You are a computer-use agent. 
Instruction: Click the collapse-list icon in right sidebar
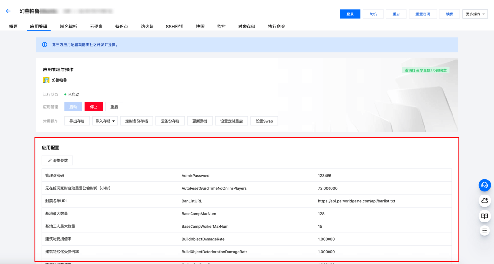[485, 231]
